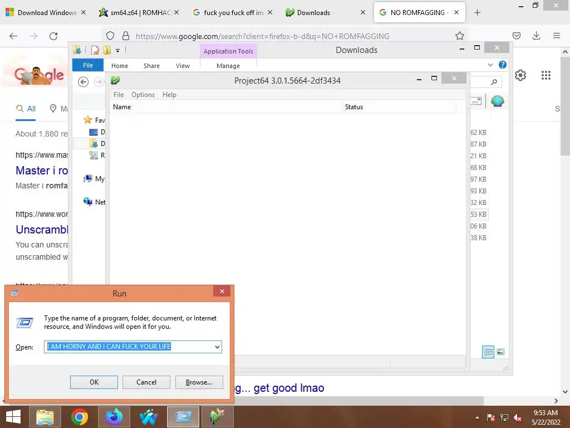Click the padlock site info icon
570x428 pixels.
pyautogui.click(x=126, y=36)
